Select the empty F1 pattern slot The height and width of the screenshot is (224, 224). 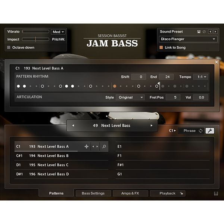162,156
